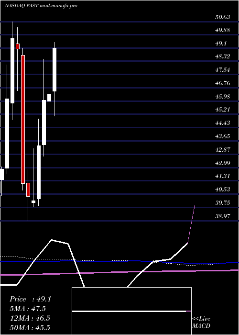The image size is (239, 335).
Task: Click the 49.88 price axis label
Action: tap(223, 30)
